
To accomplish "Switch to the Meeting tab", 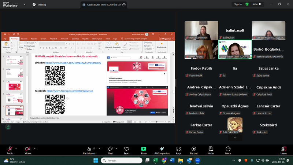I will pyautogui.click(x=39, y=5).
